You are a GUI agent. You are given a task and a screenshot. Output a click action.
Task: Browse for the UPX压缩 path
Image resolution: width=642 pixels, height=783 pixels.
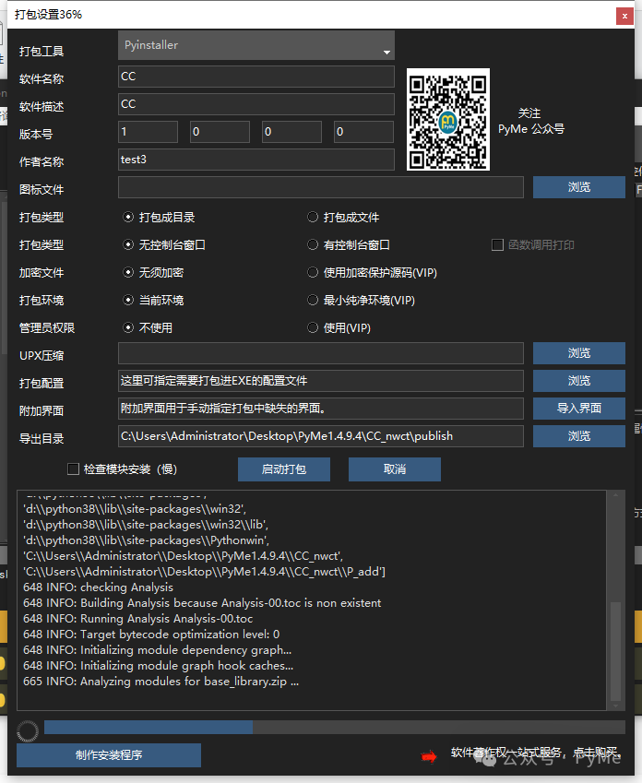pyautogui.click(x=578, y=353)
